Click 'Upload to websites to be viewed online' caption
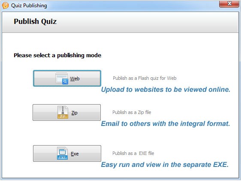The image size is (241, 181). (166, 90)
